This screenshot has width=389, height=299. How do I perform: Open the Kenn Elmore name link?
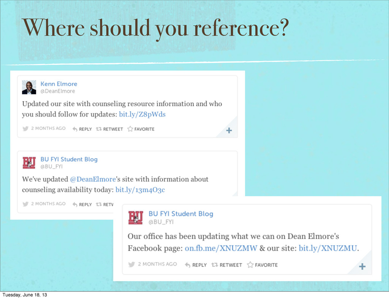click(59, 84)
